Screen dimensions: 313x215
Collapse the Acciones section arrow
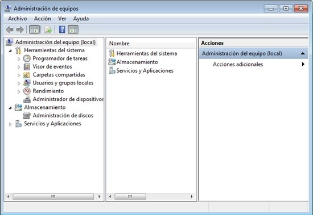(x=303, y=53)
